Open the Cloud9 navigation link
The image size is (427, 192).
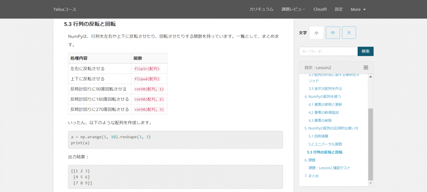pos(320,9)
